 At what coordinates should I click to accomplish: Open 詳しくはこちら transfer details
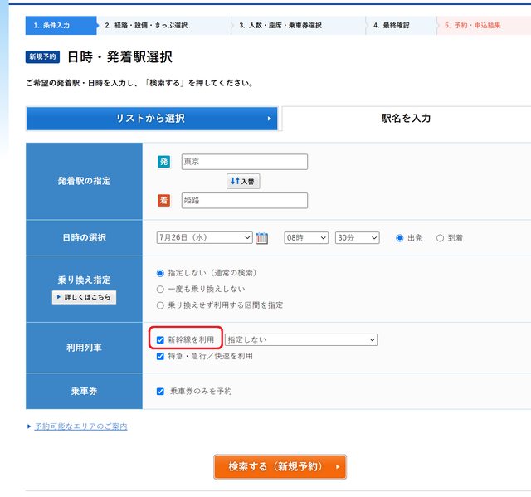[84, 297]
